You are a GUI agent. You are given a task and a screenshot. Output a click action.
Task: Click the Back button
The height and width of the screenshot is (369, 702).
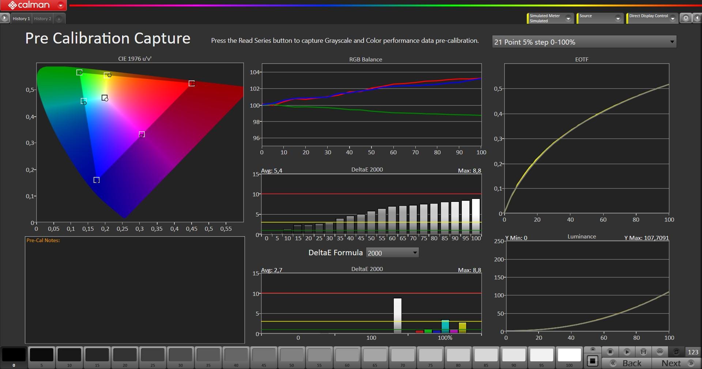pos(627,363)
